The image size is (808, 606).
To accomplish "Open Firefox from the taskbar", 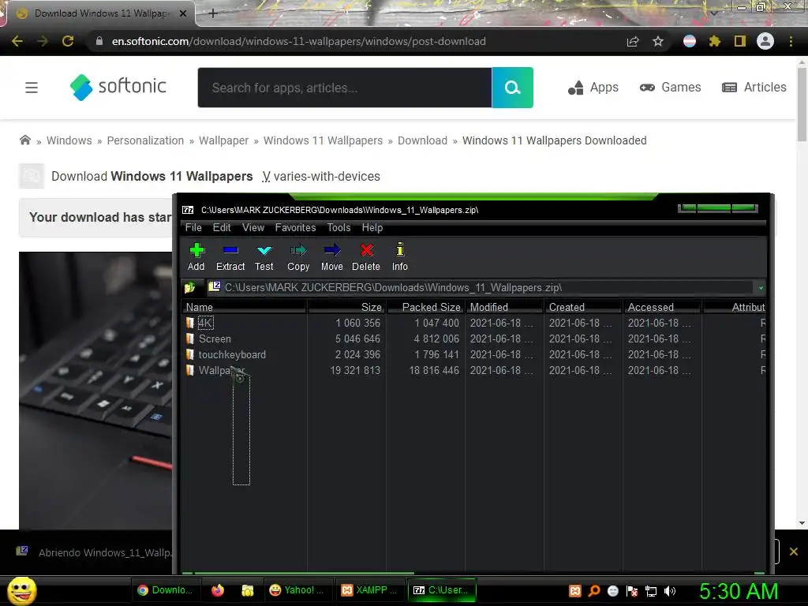I will pyautogui.click(x=218, y=590).
